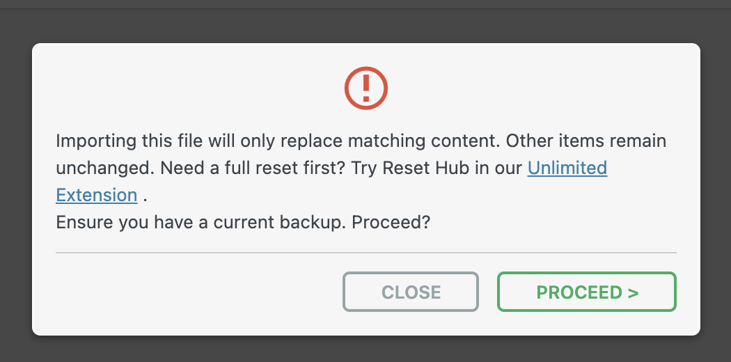The image size is (731, 362).
Task: Follow the Extension link on the third line
Action: coord(96,195)
